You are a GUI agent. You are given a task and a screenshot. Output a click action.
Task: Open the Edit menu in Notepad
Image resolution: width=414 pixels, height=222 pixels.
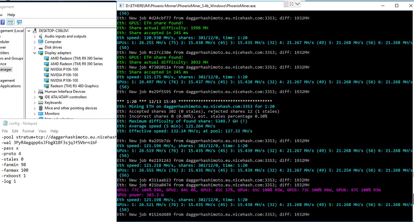[x=15, y=131]
